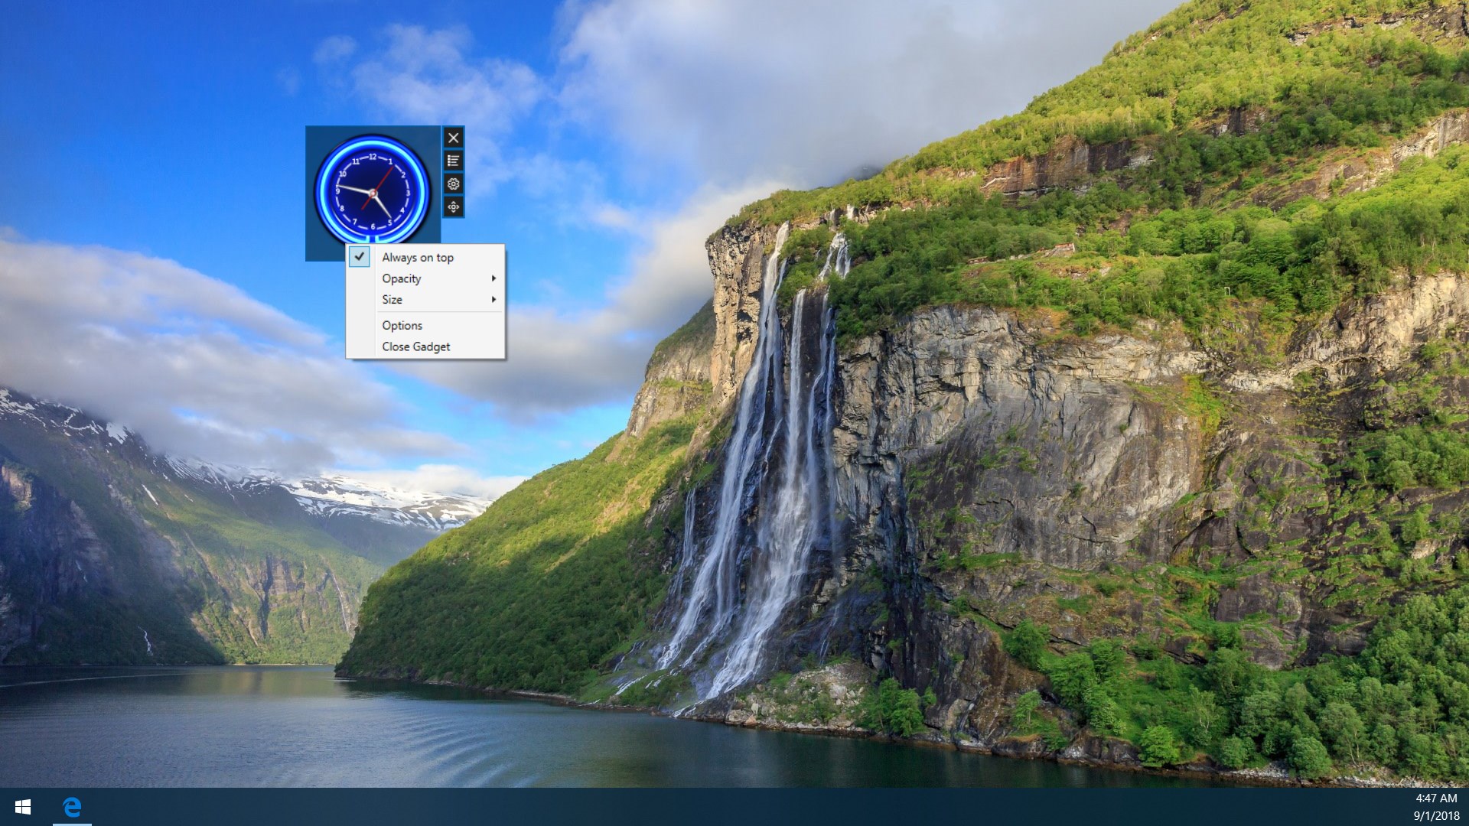Viewport: 1469px width, 826px height.
Task: Click the move gadget handle icon
Action: tap(454, 206)
